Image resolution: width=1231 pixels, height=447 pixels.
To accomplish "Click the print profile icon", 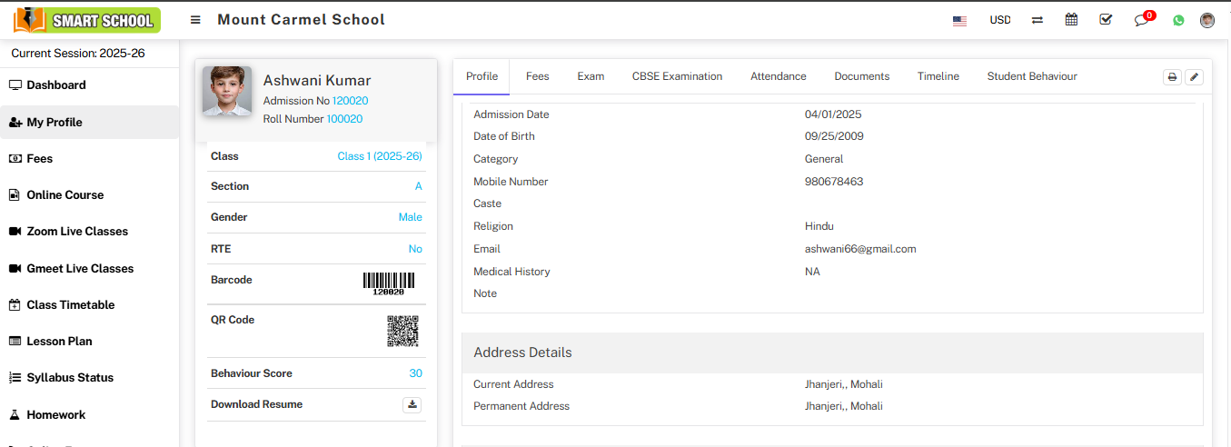I will (x=1172, y=77).
